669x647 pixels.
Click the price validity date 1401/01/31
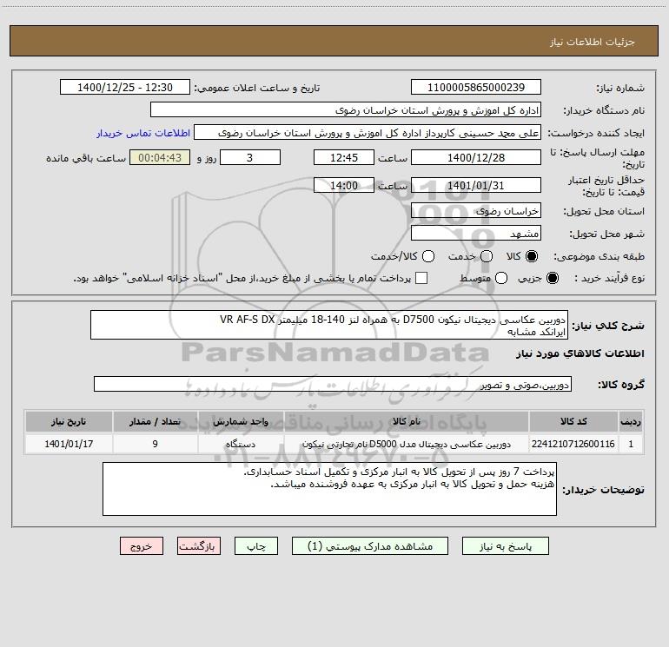point(476,185)
